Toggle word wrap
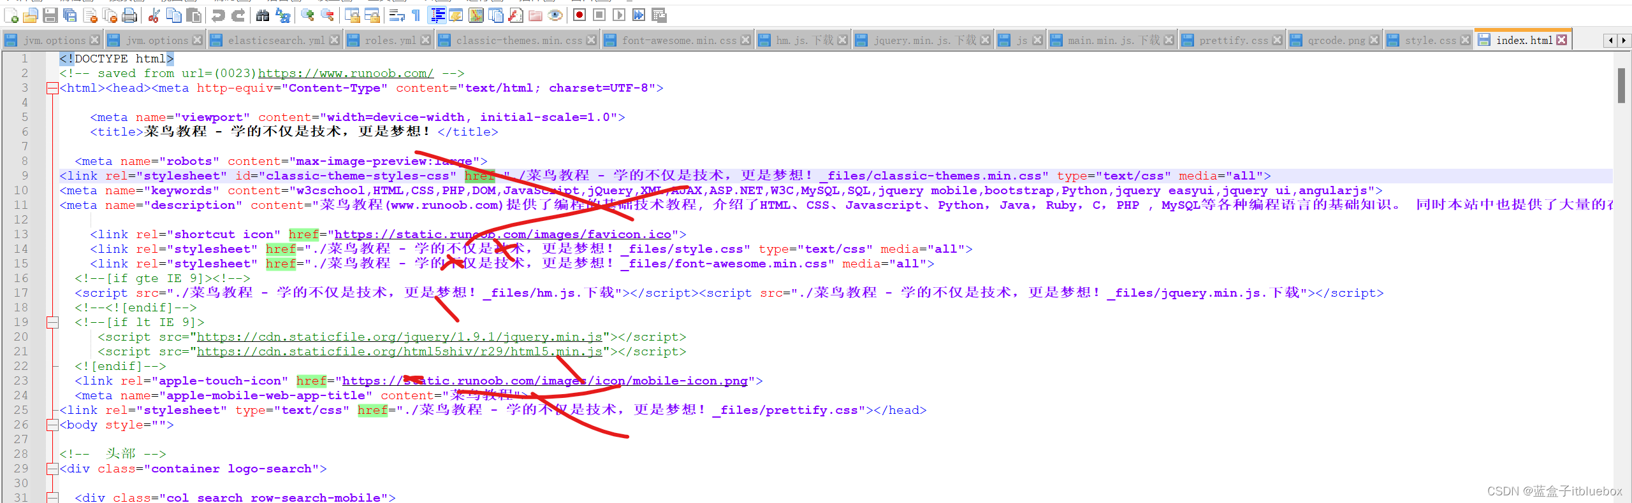 point(397,15)
